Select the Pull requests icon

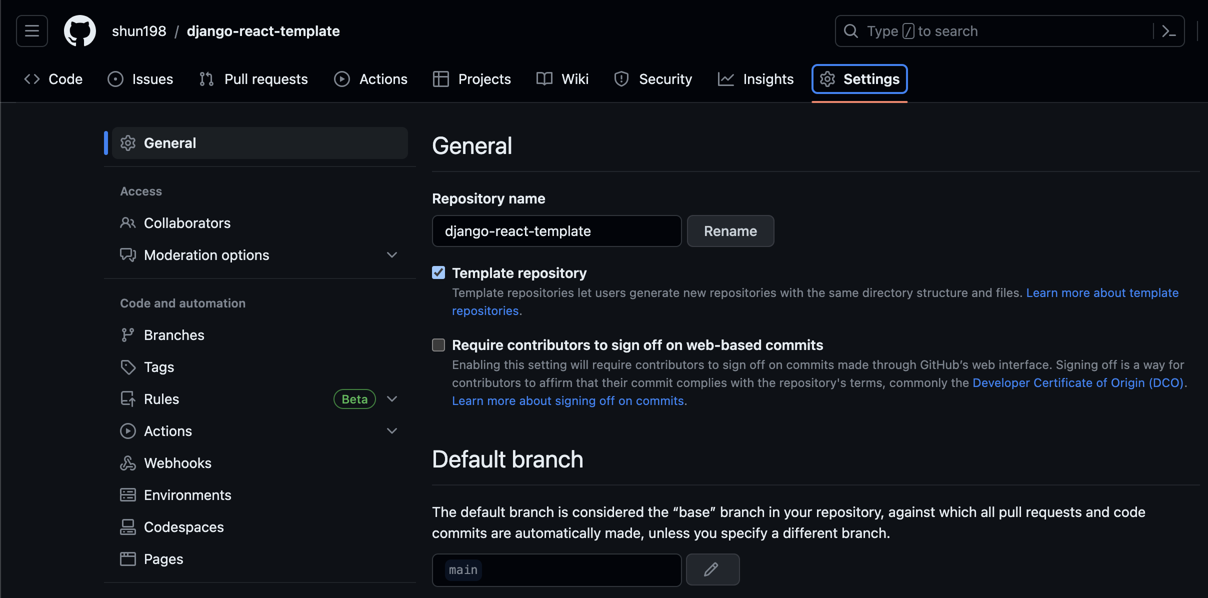pyautogui.click(x=206, y=78)
